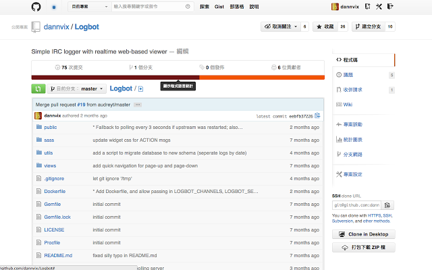This screenshot has height=270, width=432.
Task: Click the download ZIP button
Action: (x=364, y=247)
